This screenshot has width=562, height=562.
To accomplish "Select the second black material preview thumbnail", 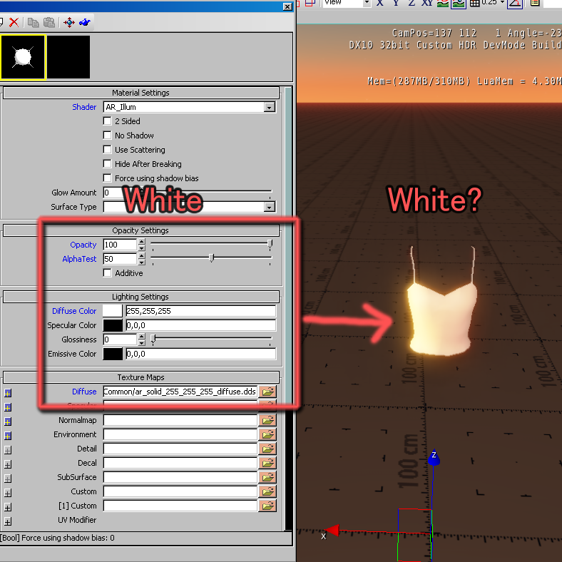I will point(68,57).
